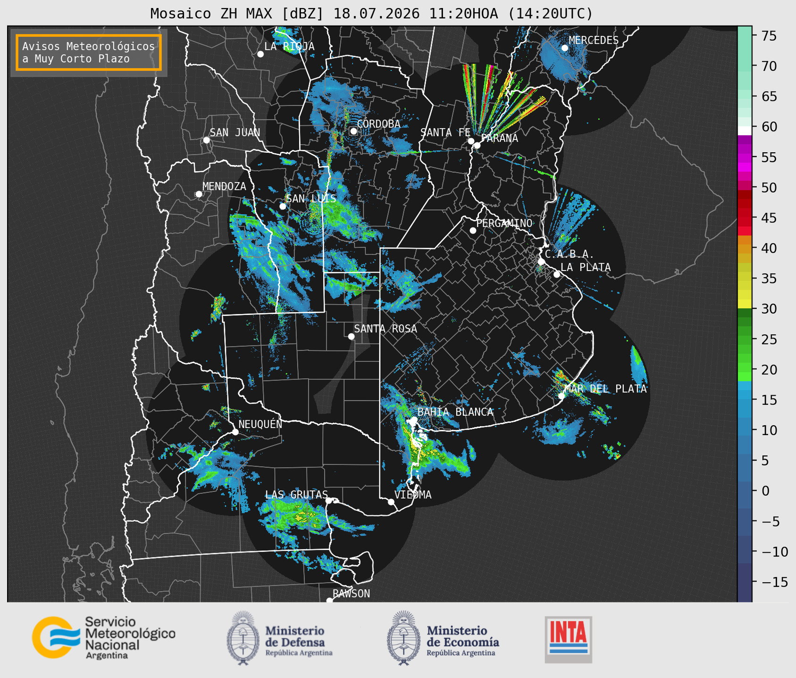Click the Viedma city marker dot
This screenshot has height=678, width=796.
pos(391,502)
